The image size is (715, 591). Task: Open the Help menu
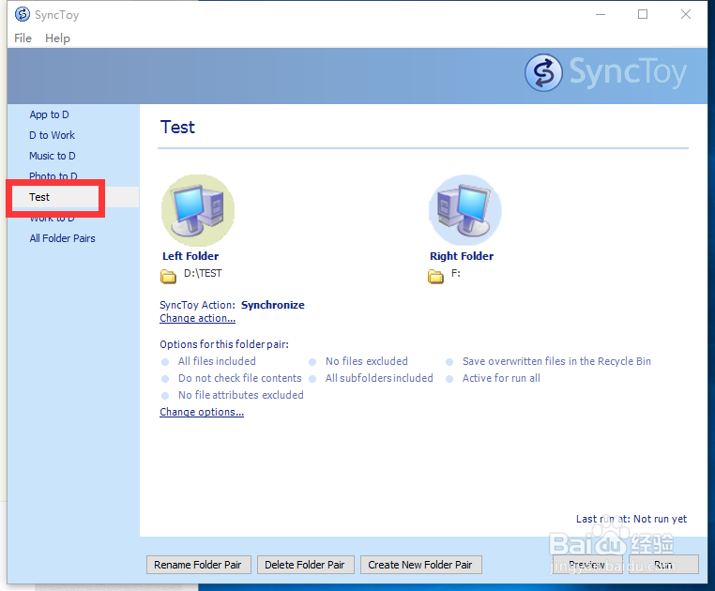pos(57,38)
